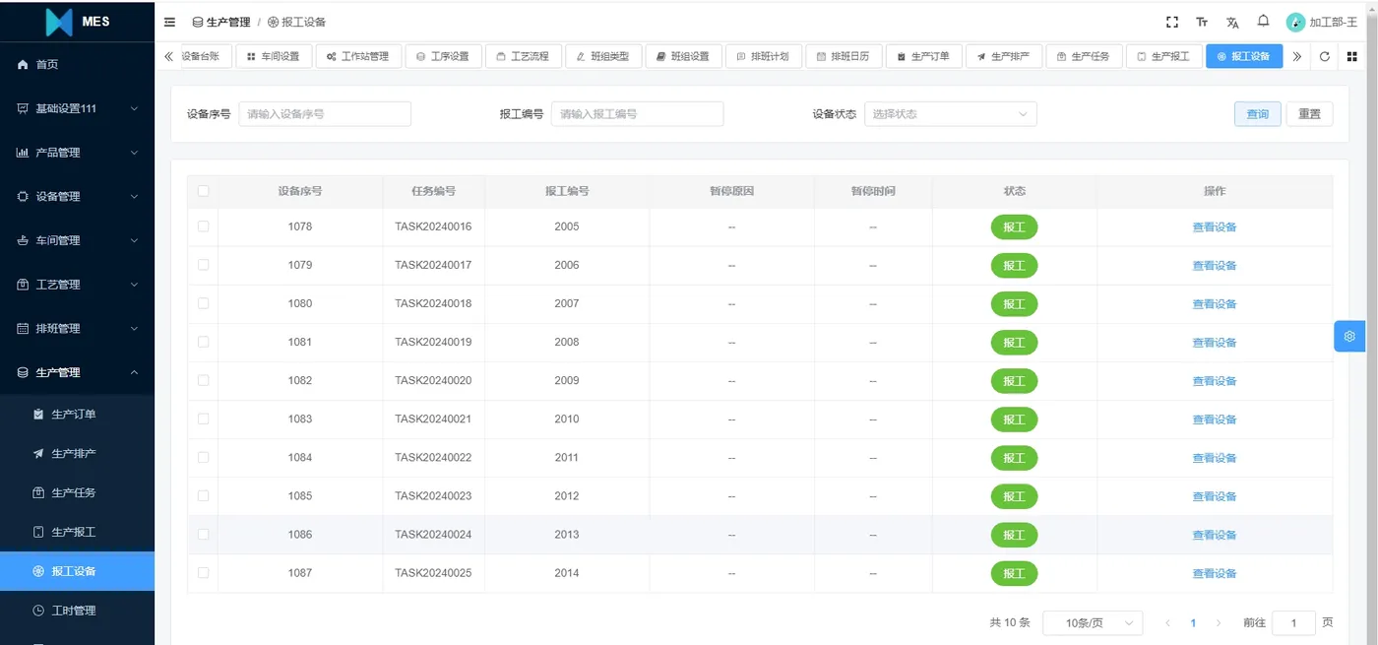Select the checkbox for device 1078
Viewport: 1378px width, 645px height.
[203, 226]
